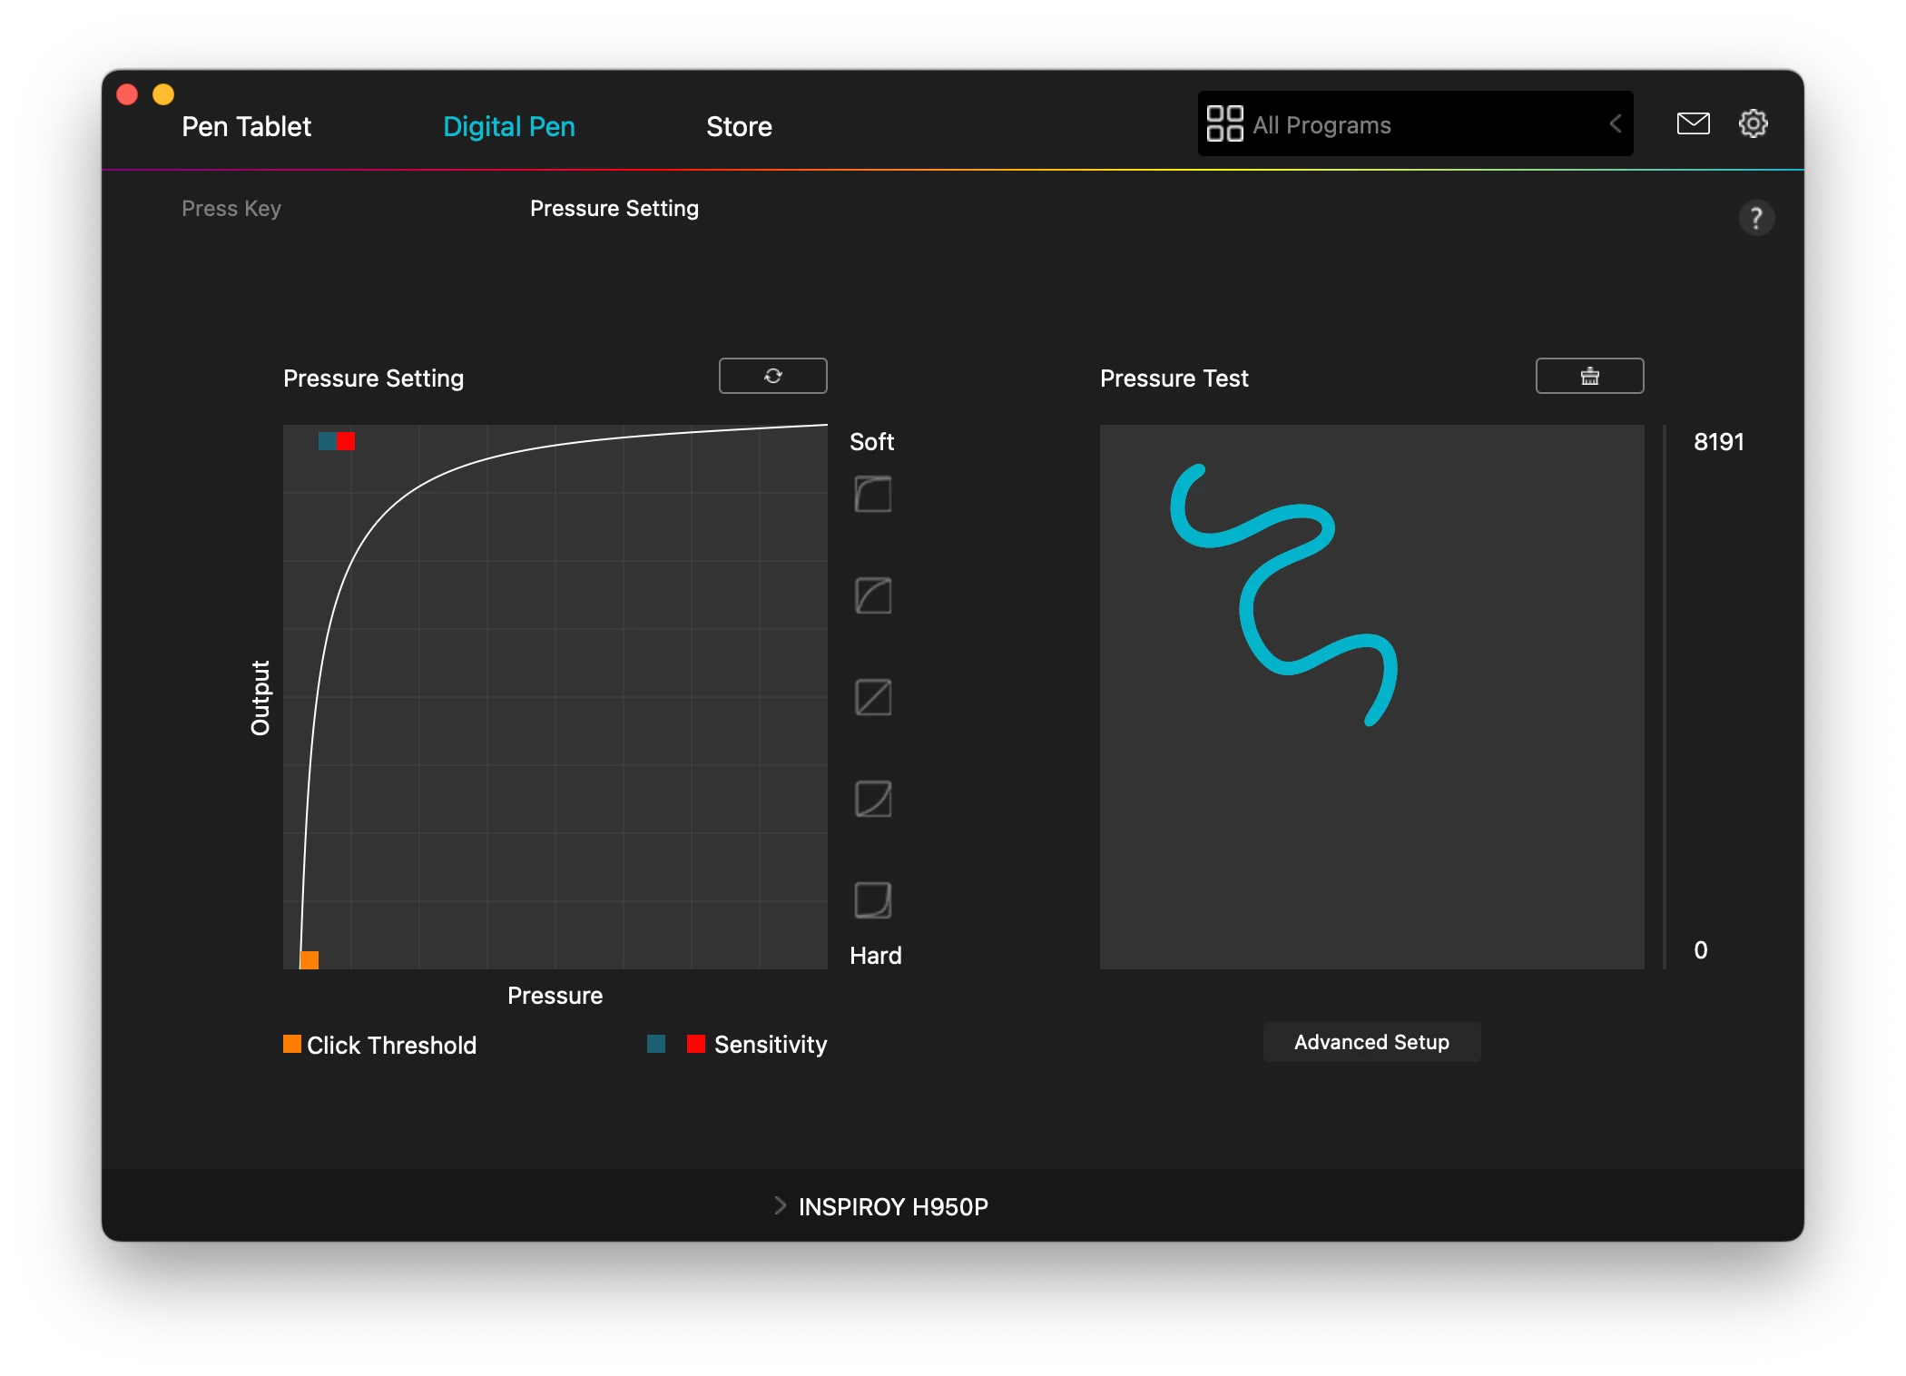This screenshot has width=1906, height=1376.
Task: Click the red sensitivity handle on graph
Action: (x=346, y=441)
